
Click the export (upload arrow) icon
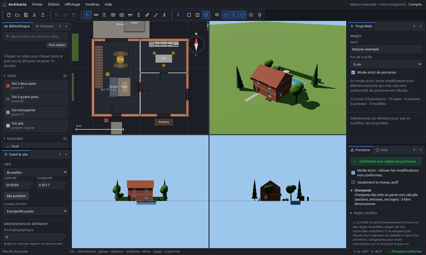(43, 15)
